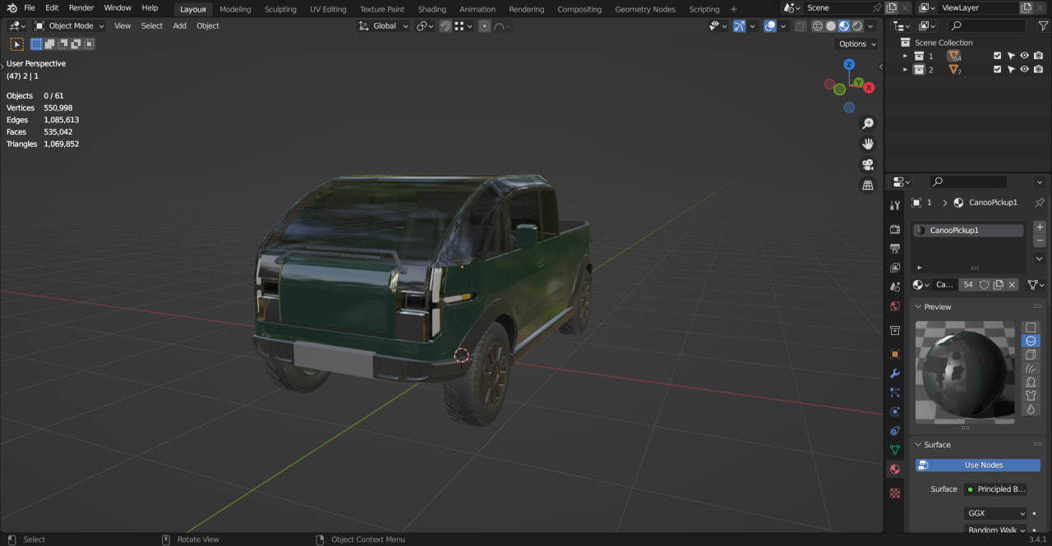Switch to material preview shading
This screenshot has width=1052, height=546.
click(844, 25)
